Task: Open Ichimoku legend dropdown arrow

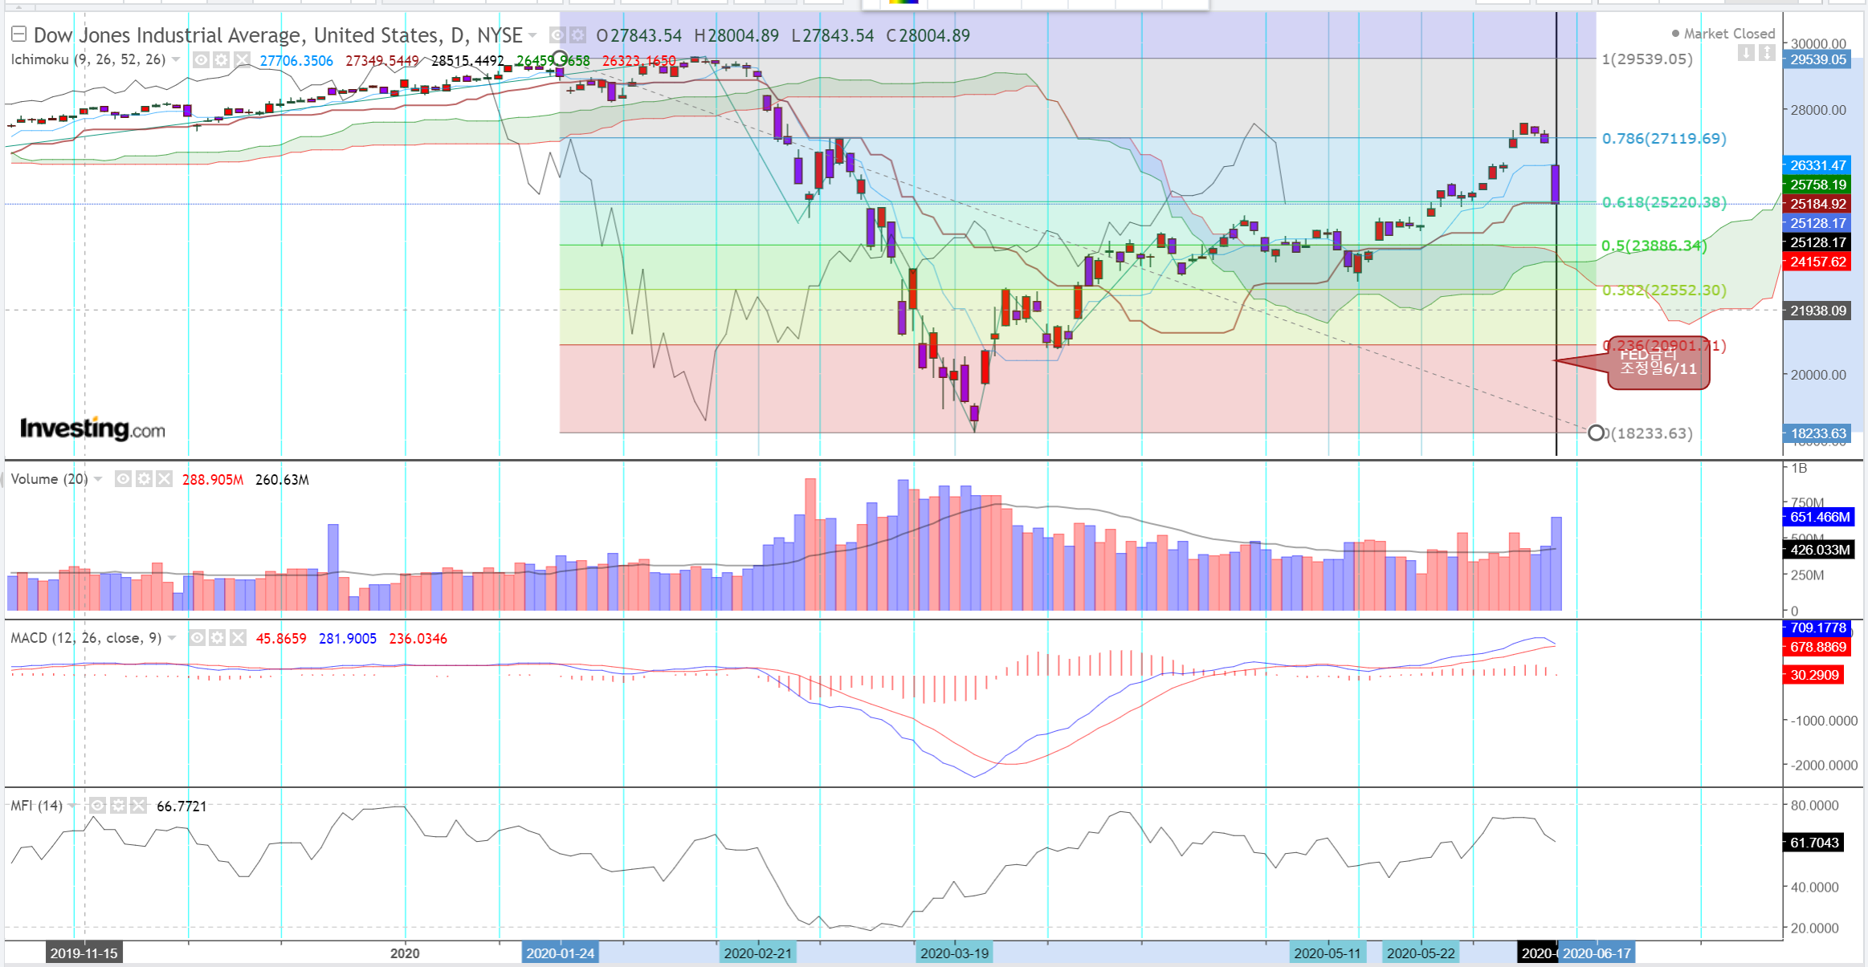Action: pyautogui.click(x=176, y=59)
